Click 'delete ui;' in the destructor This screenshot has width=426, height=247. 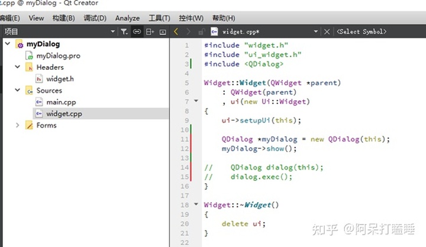243,224
